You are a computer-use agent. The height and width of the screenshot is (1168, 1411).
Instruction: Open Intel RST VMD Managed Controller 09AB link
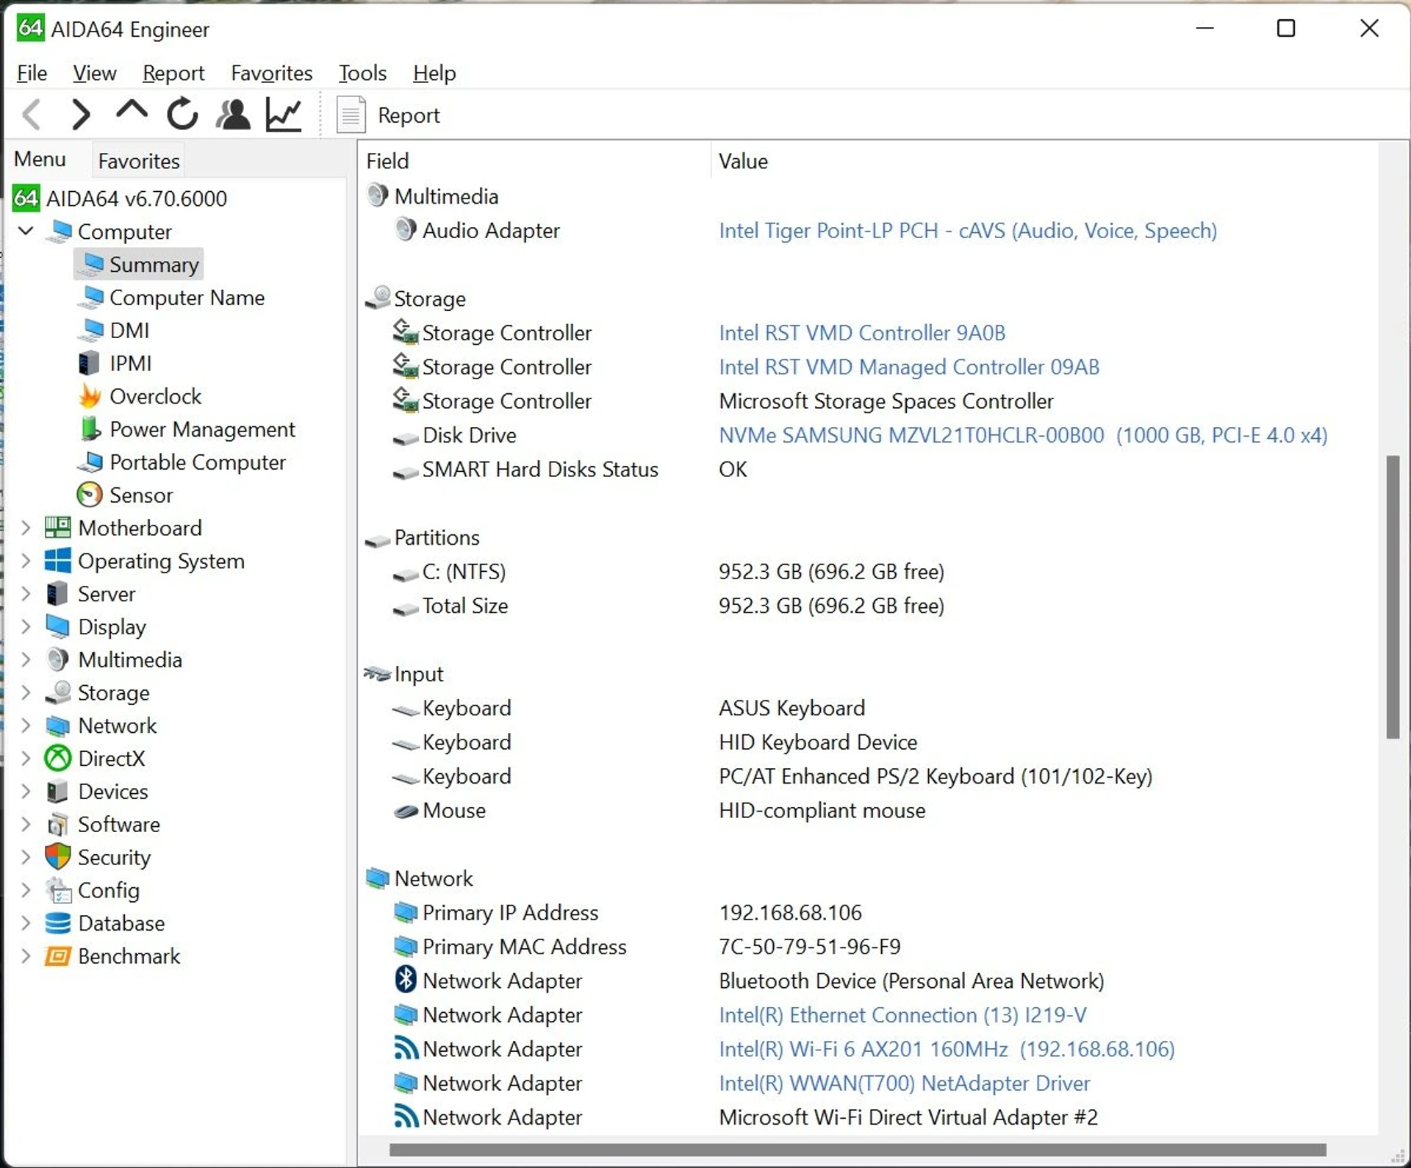pyautogui.click(x=909, y=367)
